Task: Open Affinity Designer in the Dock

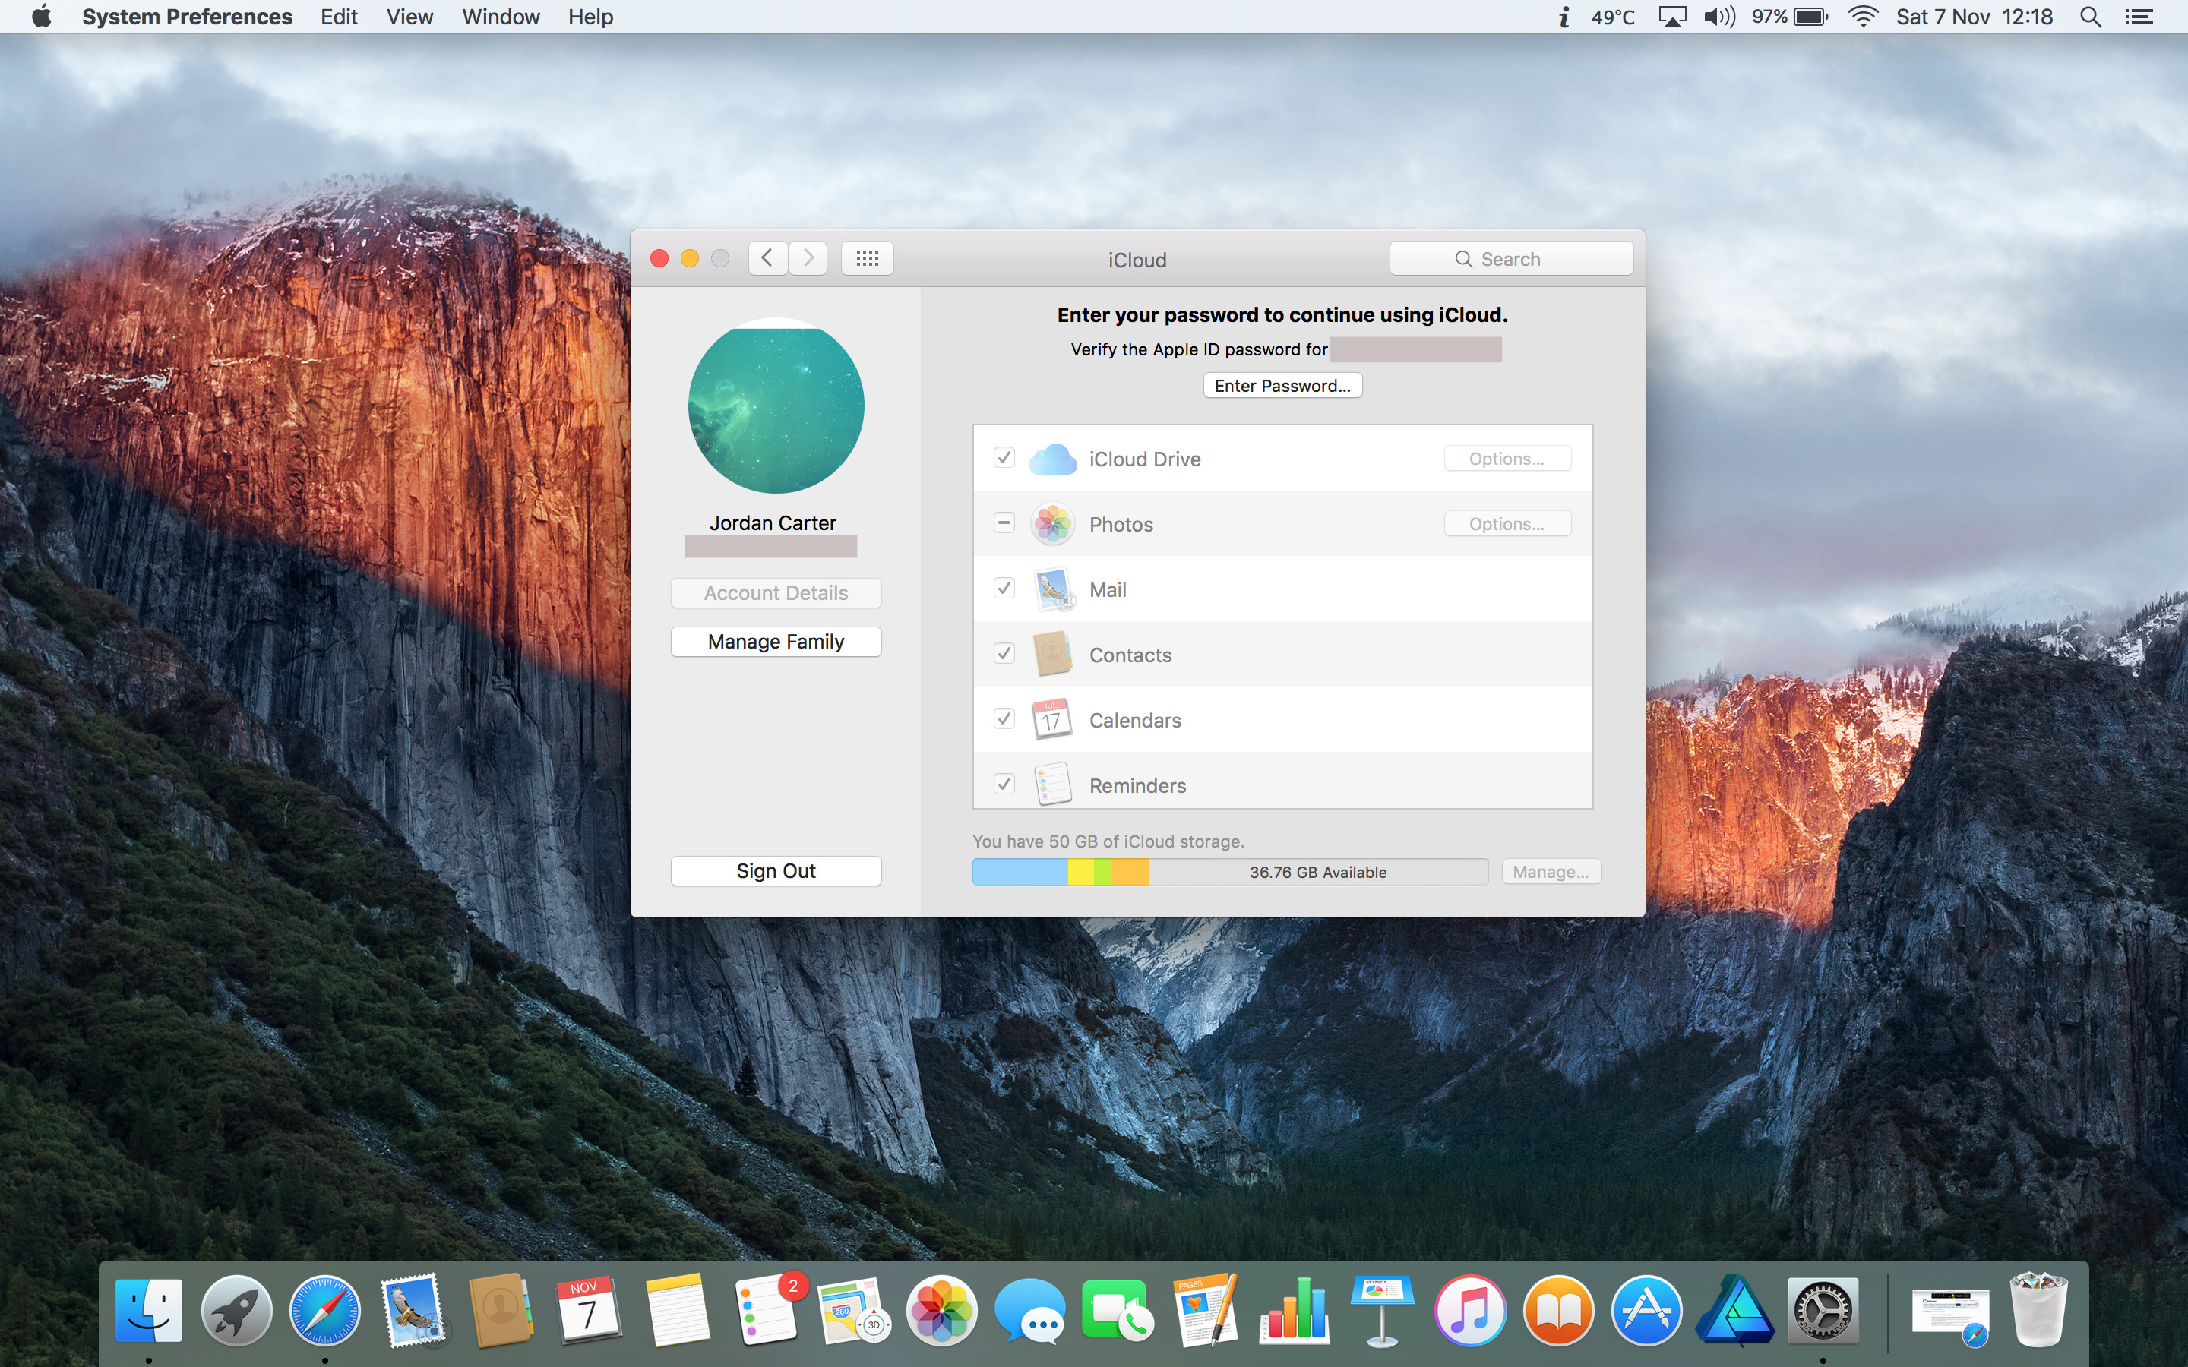Action: [1734, 1310]
